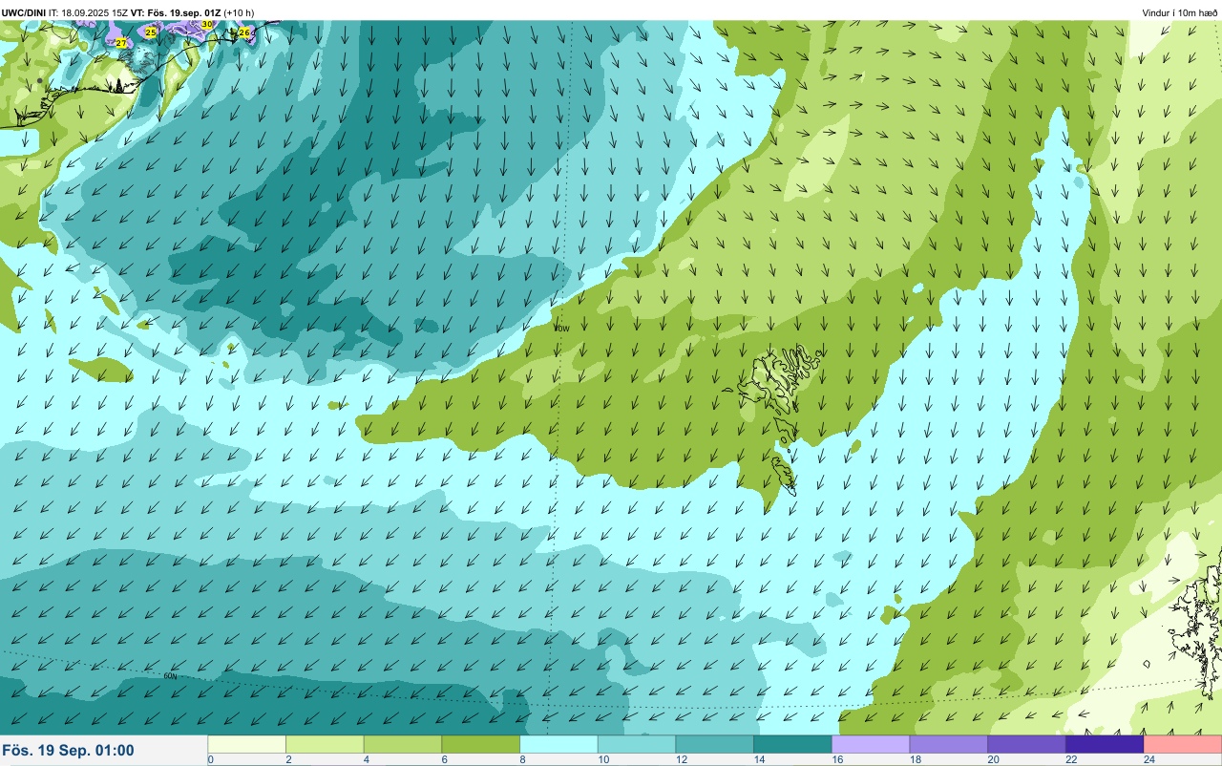Click the pink 24+ legend swatch
The width and height of the screenshot is (1222, 766).
click(1183, 744)
